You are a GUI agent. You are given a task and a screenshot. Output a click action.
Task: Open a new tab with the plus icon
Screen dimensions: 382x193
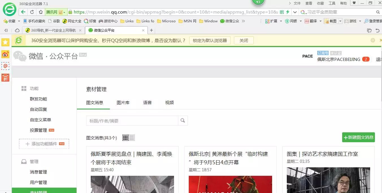click(x=151, y=30)
